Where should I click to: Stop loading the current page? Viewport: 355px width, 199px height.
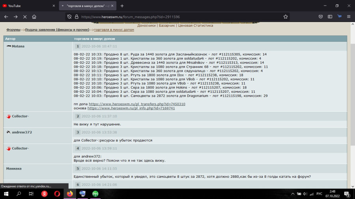click(25, 17)
